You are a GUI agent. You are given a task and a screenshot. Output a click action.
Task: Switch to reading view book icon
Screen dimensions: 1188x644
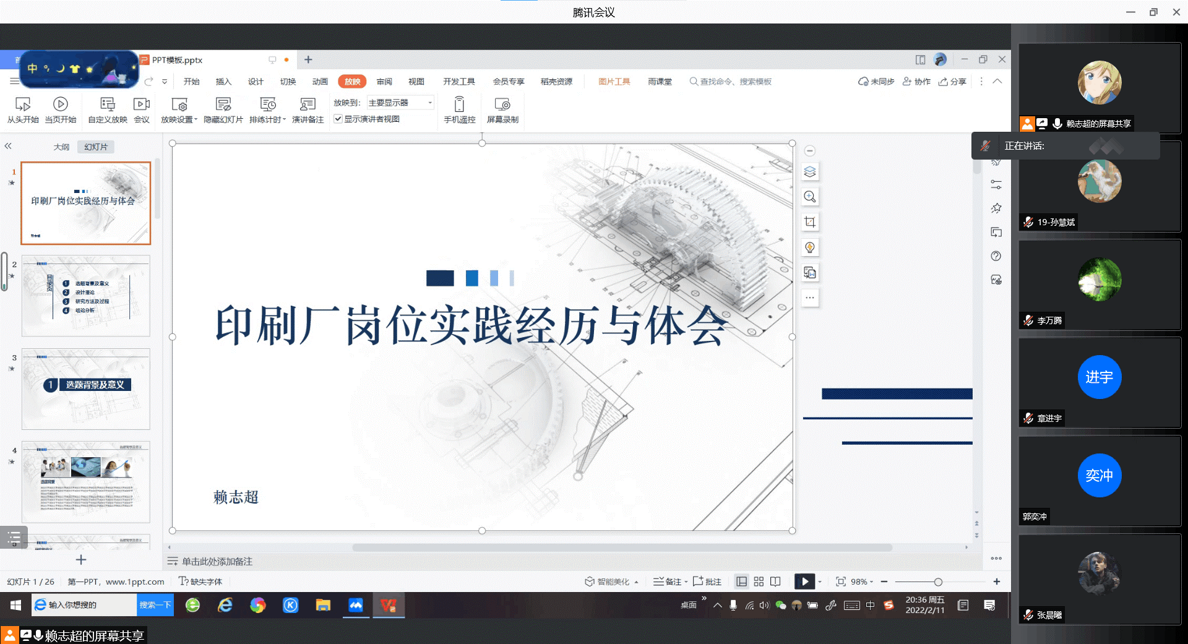click(775, 582)
